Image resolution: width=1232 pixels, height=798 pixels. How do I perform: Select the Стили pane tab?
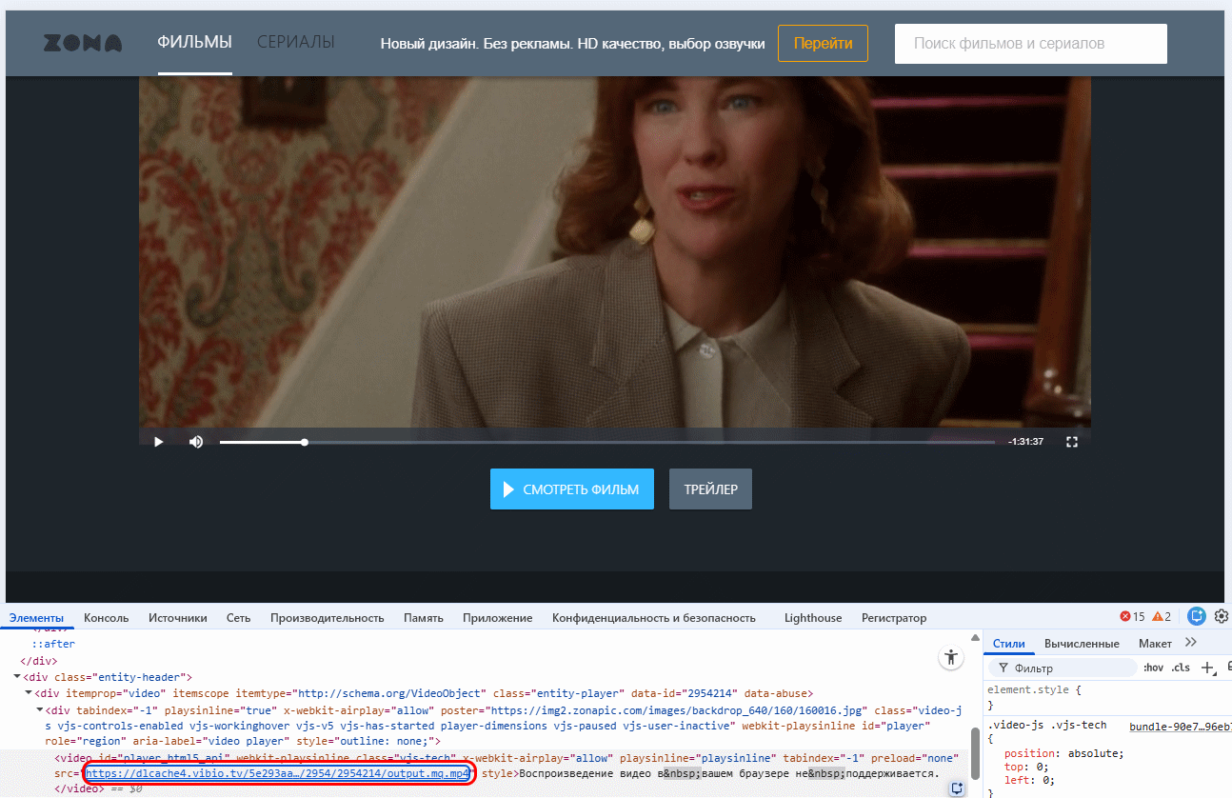1009,643
